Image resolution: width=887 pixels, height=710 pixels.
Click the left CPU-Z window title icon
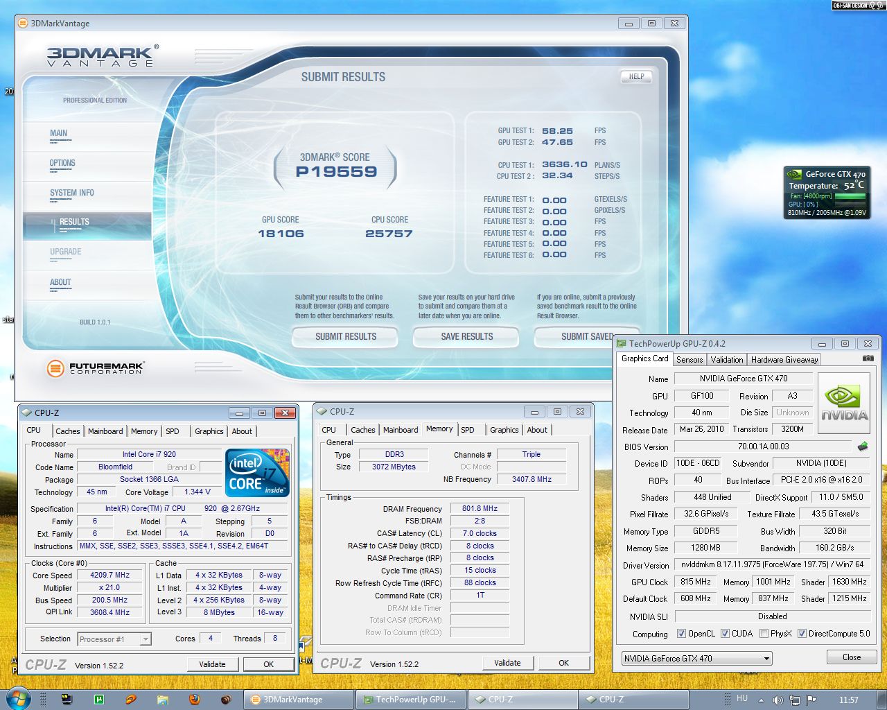[26, 413]
